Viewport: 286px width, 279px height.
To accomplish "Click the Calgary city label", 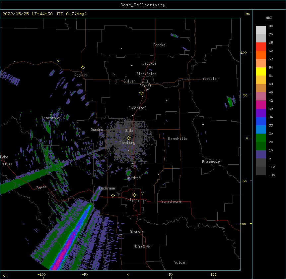I will tap(132, 200).
